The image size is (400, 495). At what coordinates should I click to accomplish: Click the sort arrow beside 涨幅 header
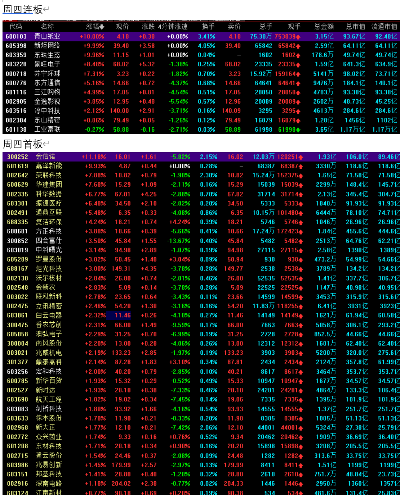coord(102,27)
